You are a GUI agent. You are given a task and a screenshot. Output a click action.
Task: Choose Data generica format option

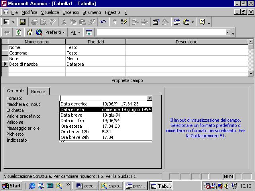(106, 104)
